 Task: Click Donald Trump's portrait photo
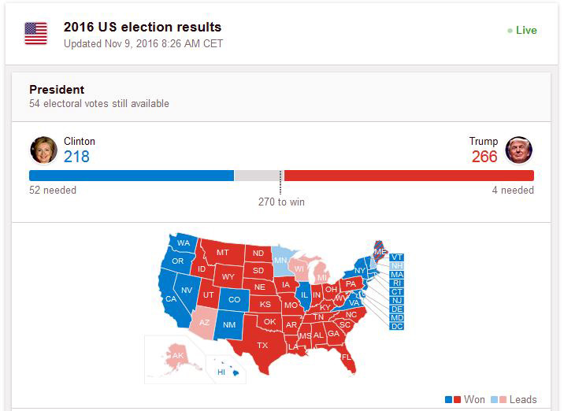(519, 150)
